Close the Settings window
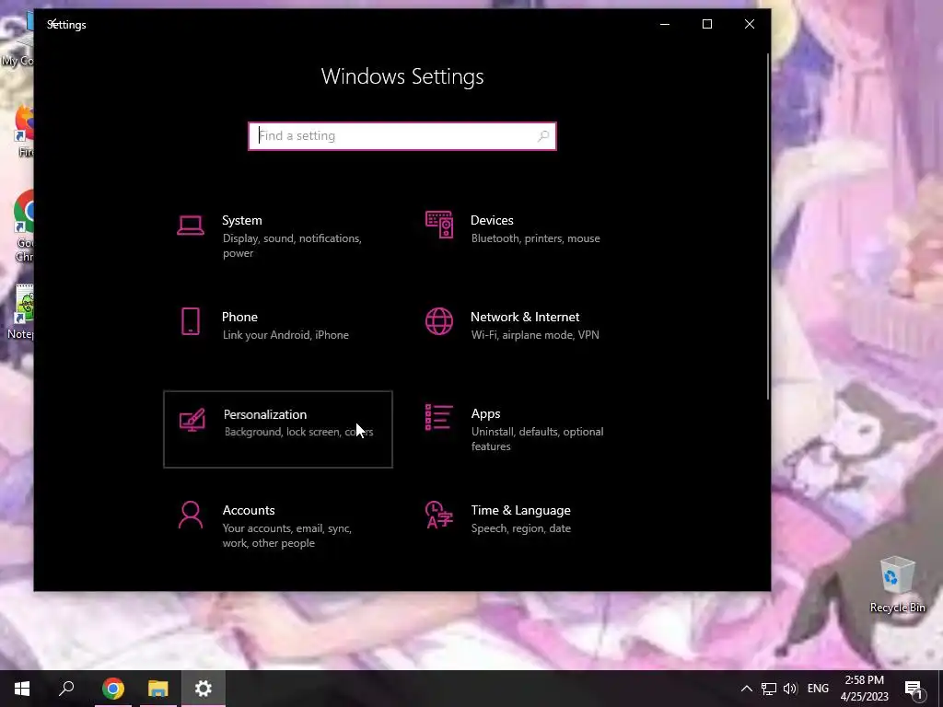Screen dimensions: 943x707 click(x=750, y=24)
